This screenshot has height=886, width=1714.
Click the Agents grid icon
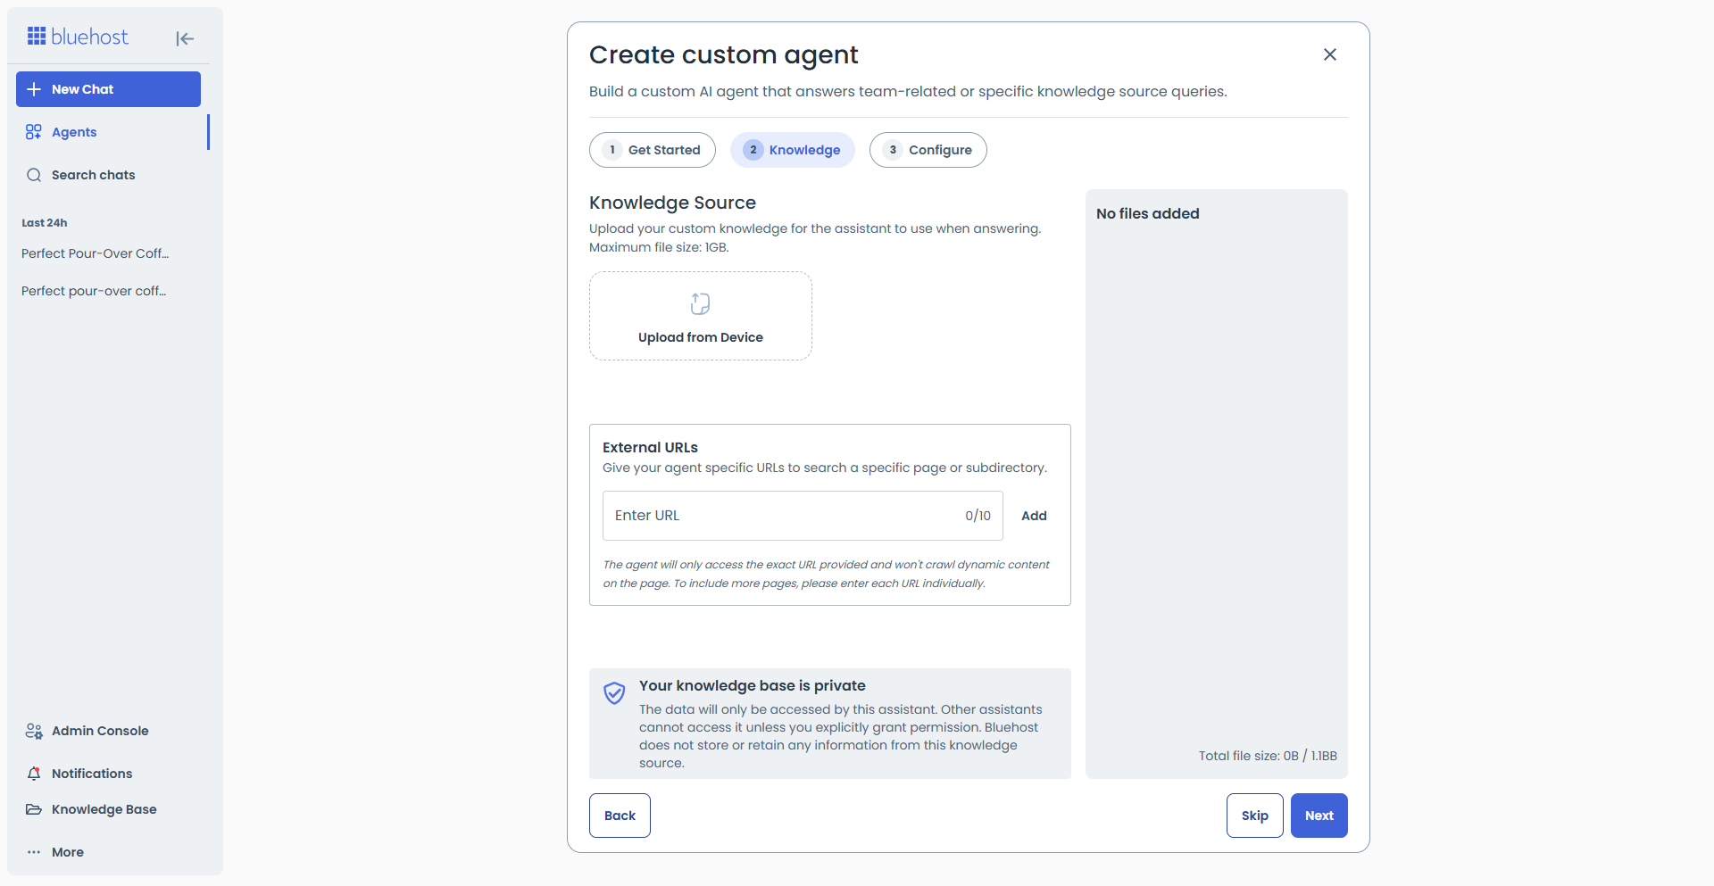click(x=34, y=132)
